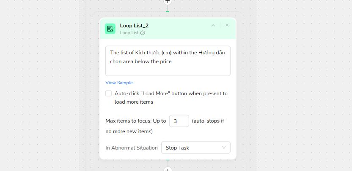Click the Auto-click "Load More" label text

(x=171, y=94)
